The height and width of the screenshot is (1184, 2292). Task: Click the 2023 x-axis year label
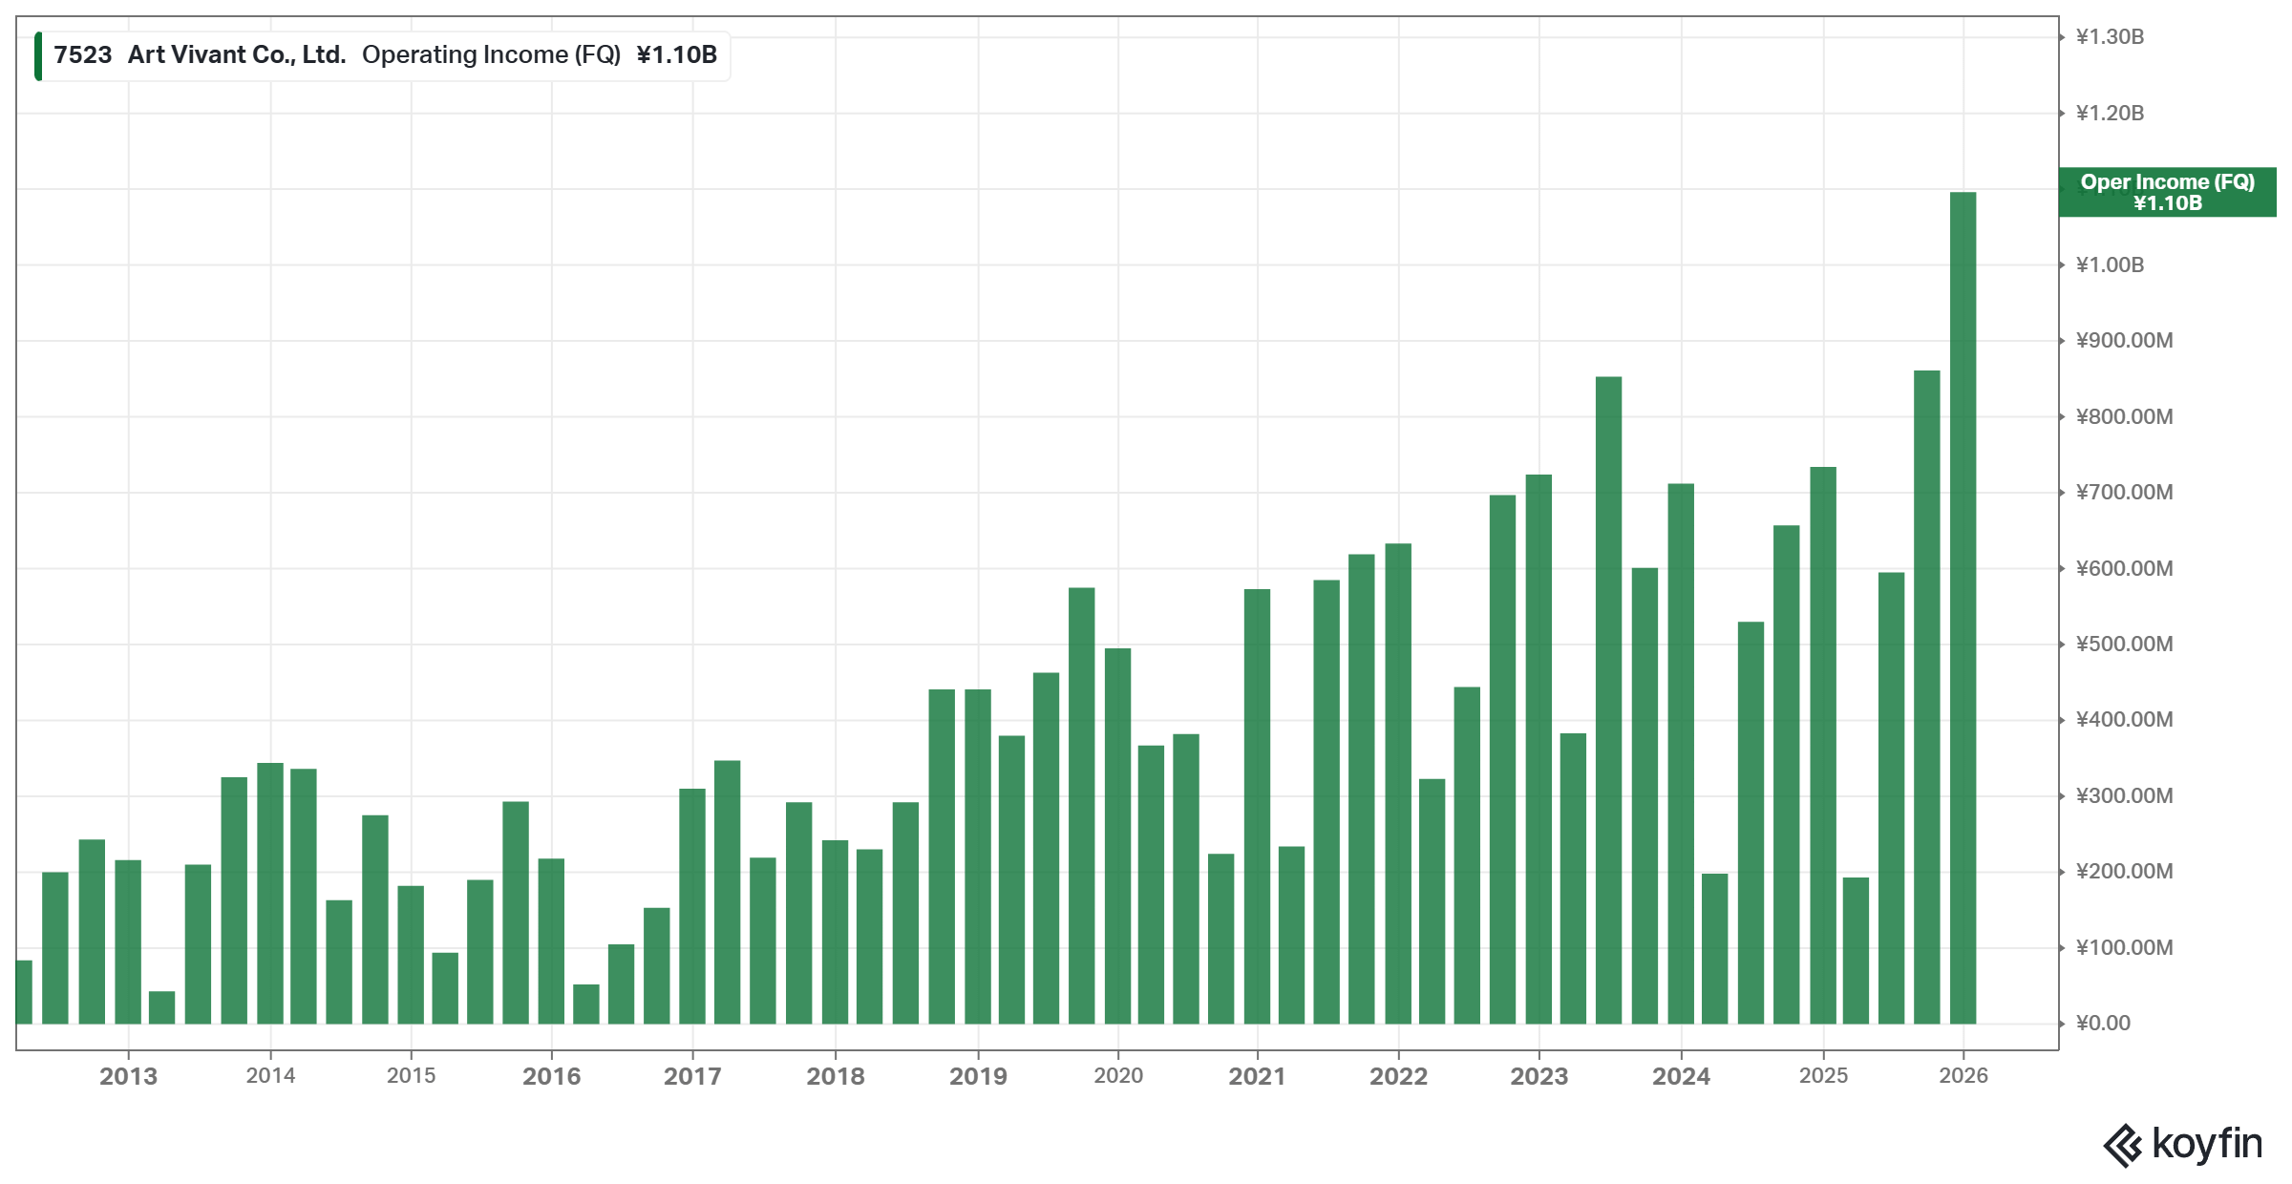pyautogui.click(x=1539, y=1076)
